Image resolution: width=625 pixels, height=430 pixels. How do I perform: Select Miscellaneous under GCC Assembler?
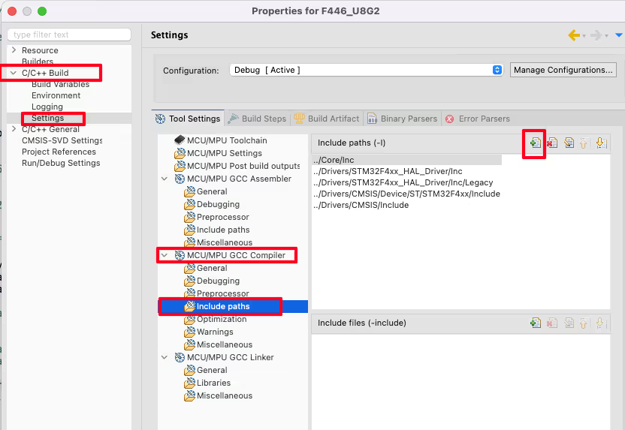[219, 242]
